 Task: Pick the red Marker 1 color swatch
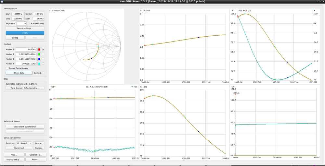(39, 49)
